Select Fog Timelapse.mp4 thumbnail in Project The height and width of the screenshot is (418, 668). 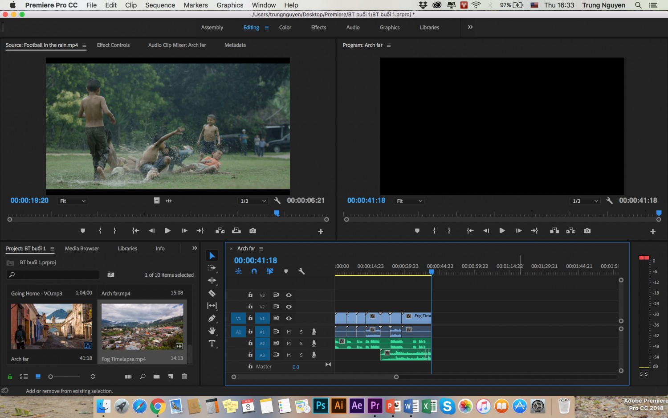pos(143,327)
